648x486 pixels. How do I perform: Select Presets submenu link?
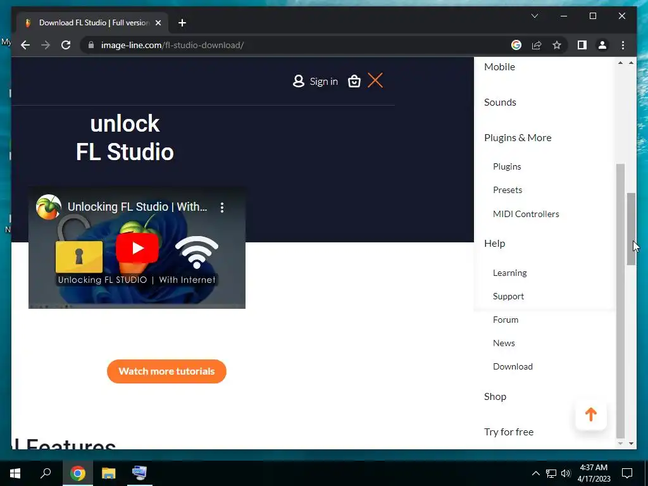[x=508, y=190]
